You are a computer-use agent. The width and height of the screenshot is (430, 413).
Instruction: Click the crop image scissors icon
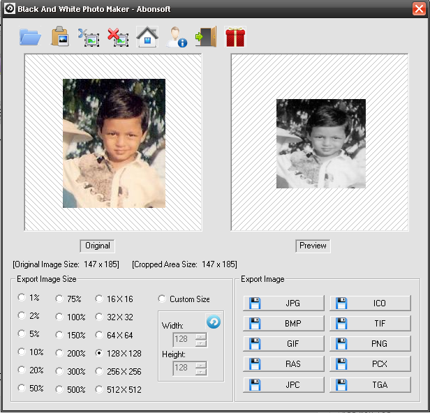tap(89, 36)
